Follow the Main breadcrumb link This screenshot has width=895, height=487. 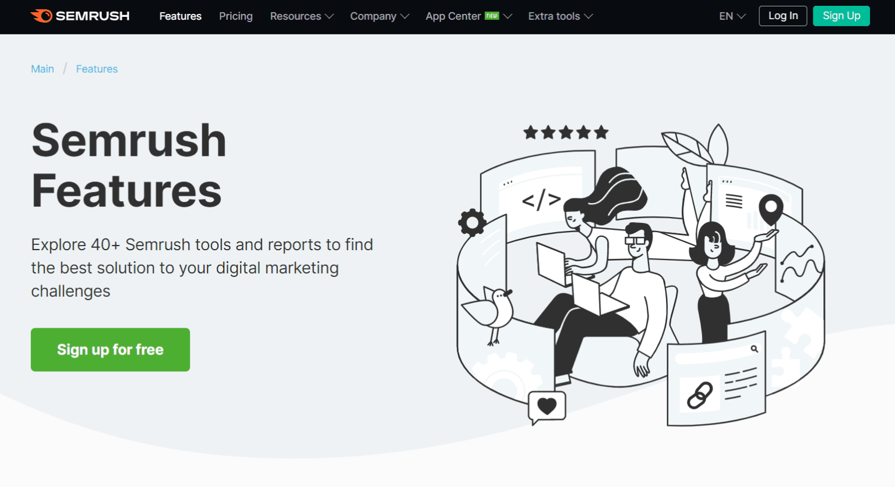(43, 69)
